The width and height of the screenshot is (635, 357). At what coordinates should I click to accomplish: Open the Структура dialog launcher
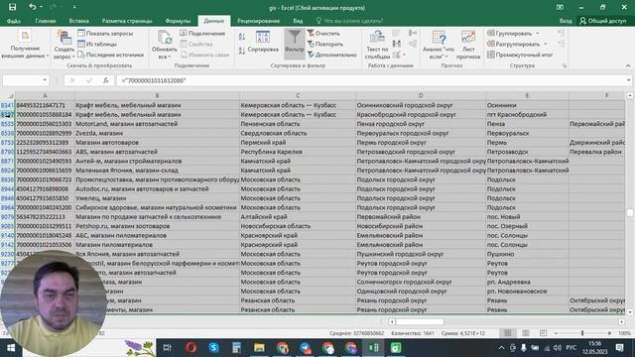click(x=565, y=65)
